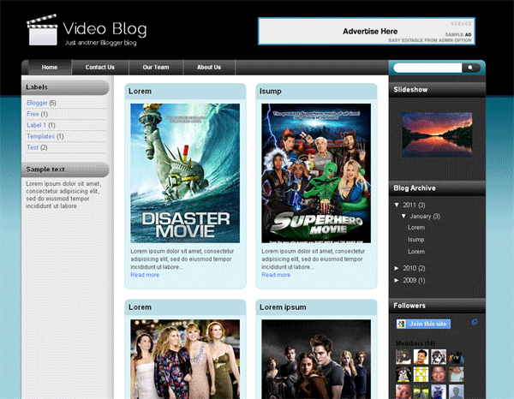
Task: Open the Disaster Movie poster thumbnail
Action: point(185,173)
